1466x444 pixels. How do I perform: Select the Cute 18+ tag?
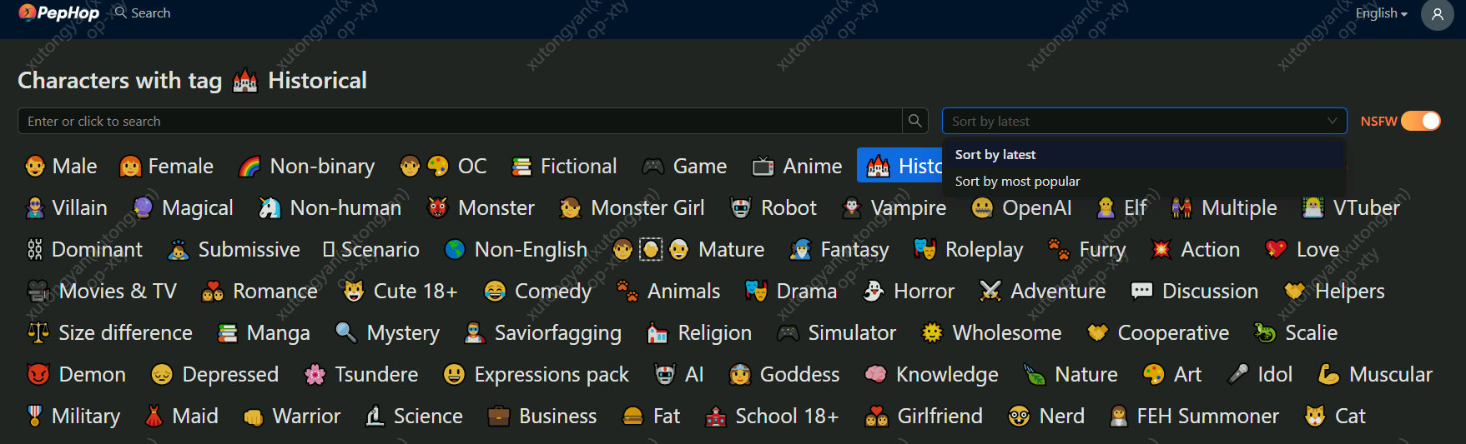(401, 291)
